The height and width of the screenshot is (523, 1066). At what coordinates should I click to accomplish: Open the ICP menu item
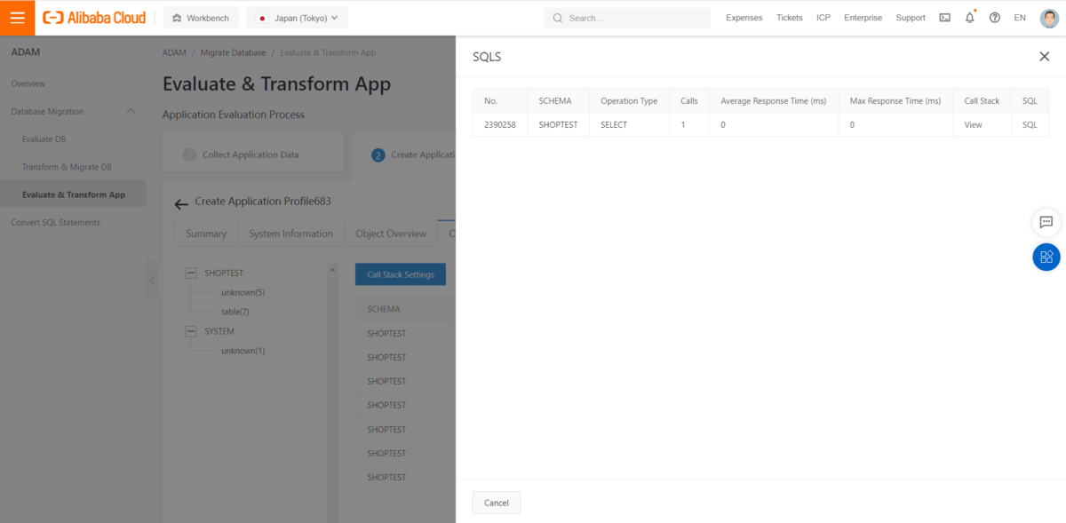(x=823, y=18)
